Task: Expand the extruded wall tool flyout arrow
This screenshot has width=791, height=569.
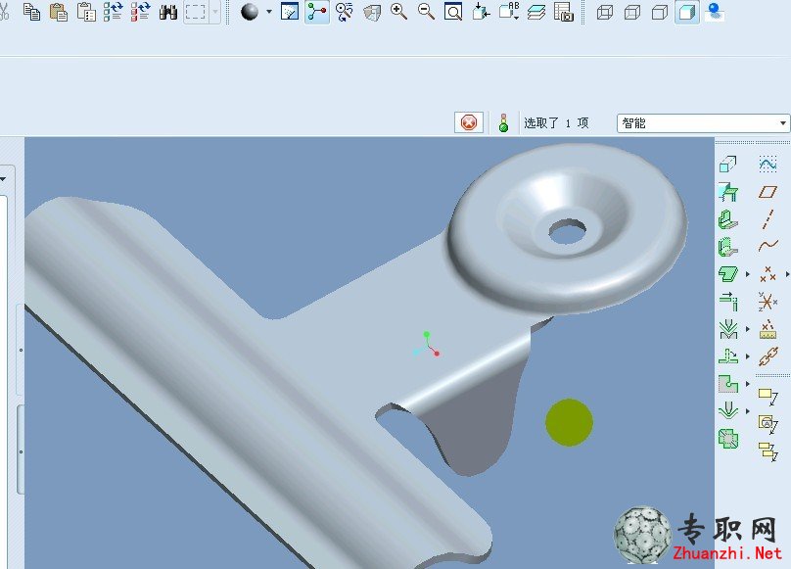Action: click(748, 274)
